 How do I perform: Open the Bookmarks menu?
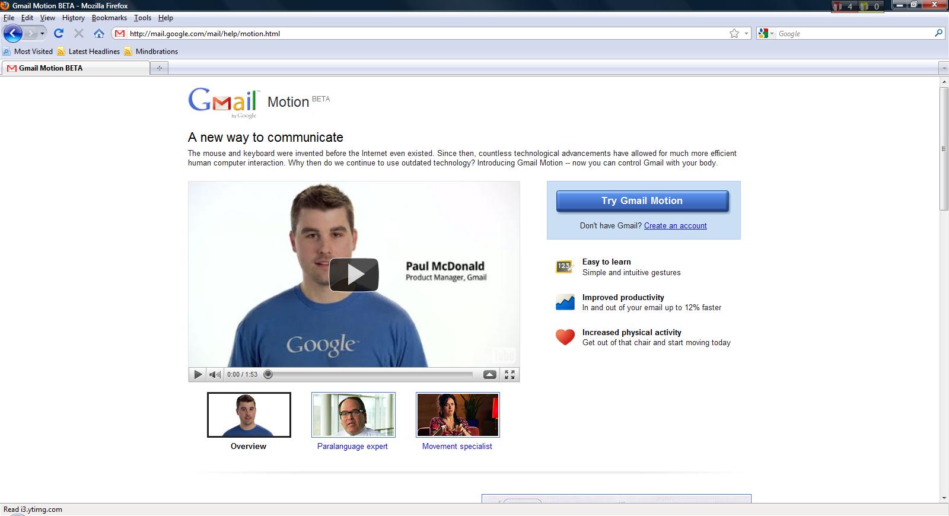[109, 18]
